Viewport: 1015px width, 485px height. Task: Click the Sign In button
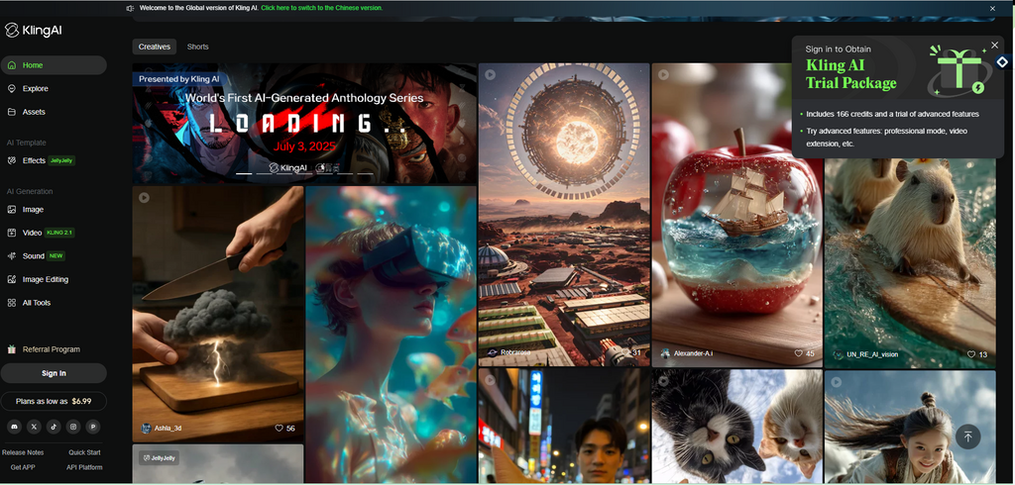[54, 373]
